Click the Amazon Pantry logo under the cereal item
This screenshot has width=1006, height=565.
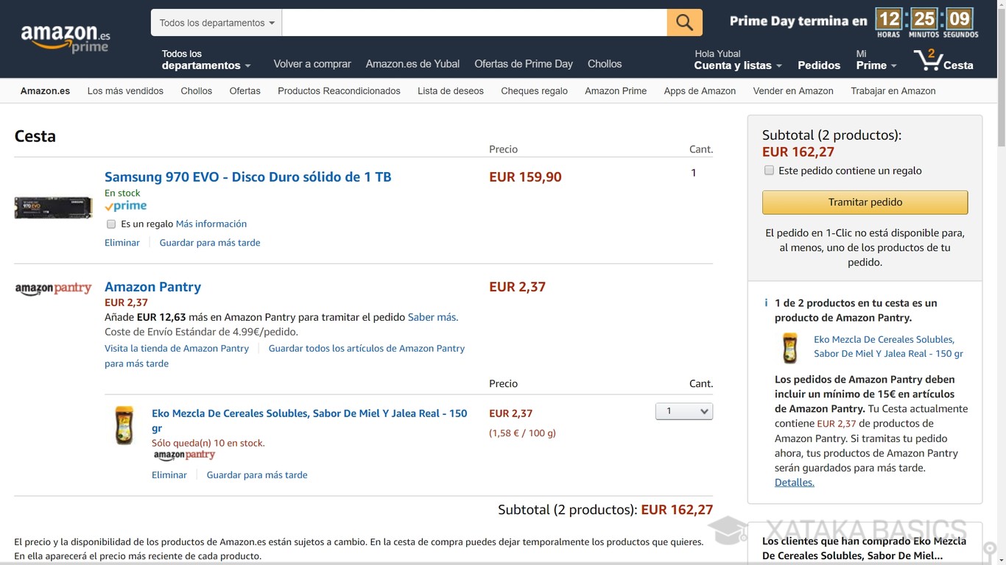pyautogui.click(x=184, y=455)
